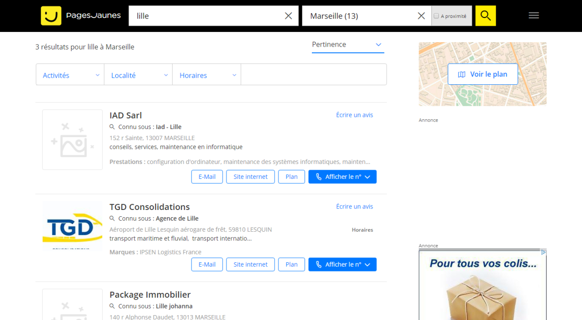The width and height of the screenshot is (582, 320).
Task: Click the 'Voir le plan' map button
Action: click(x=483, y=74)
